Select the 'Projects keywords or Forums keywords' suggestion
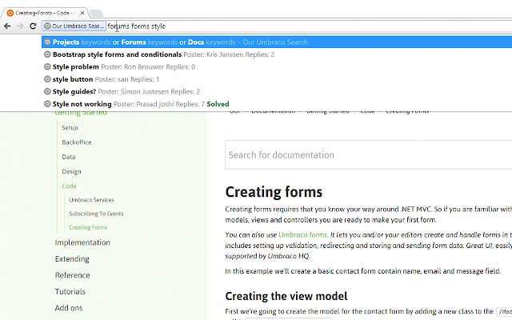 277,42
